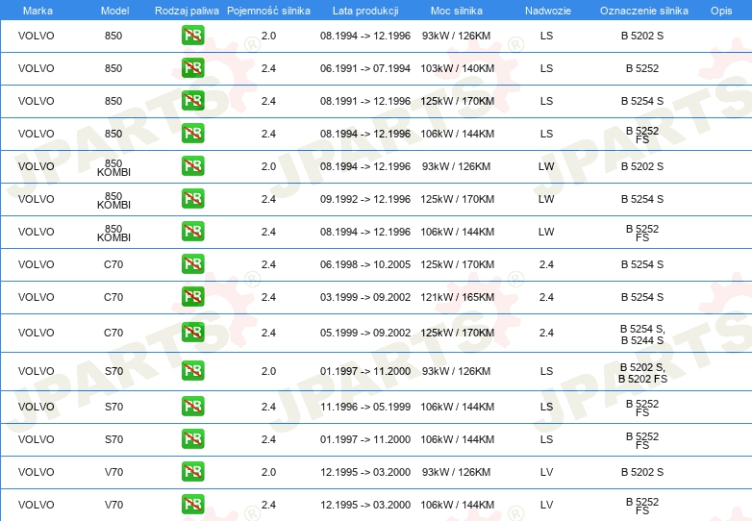Click the 121kW / 165KM power cell
Image resolution: width=752 pixels, height=521 pixels.
click(x=457, y=297)
